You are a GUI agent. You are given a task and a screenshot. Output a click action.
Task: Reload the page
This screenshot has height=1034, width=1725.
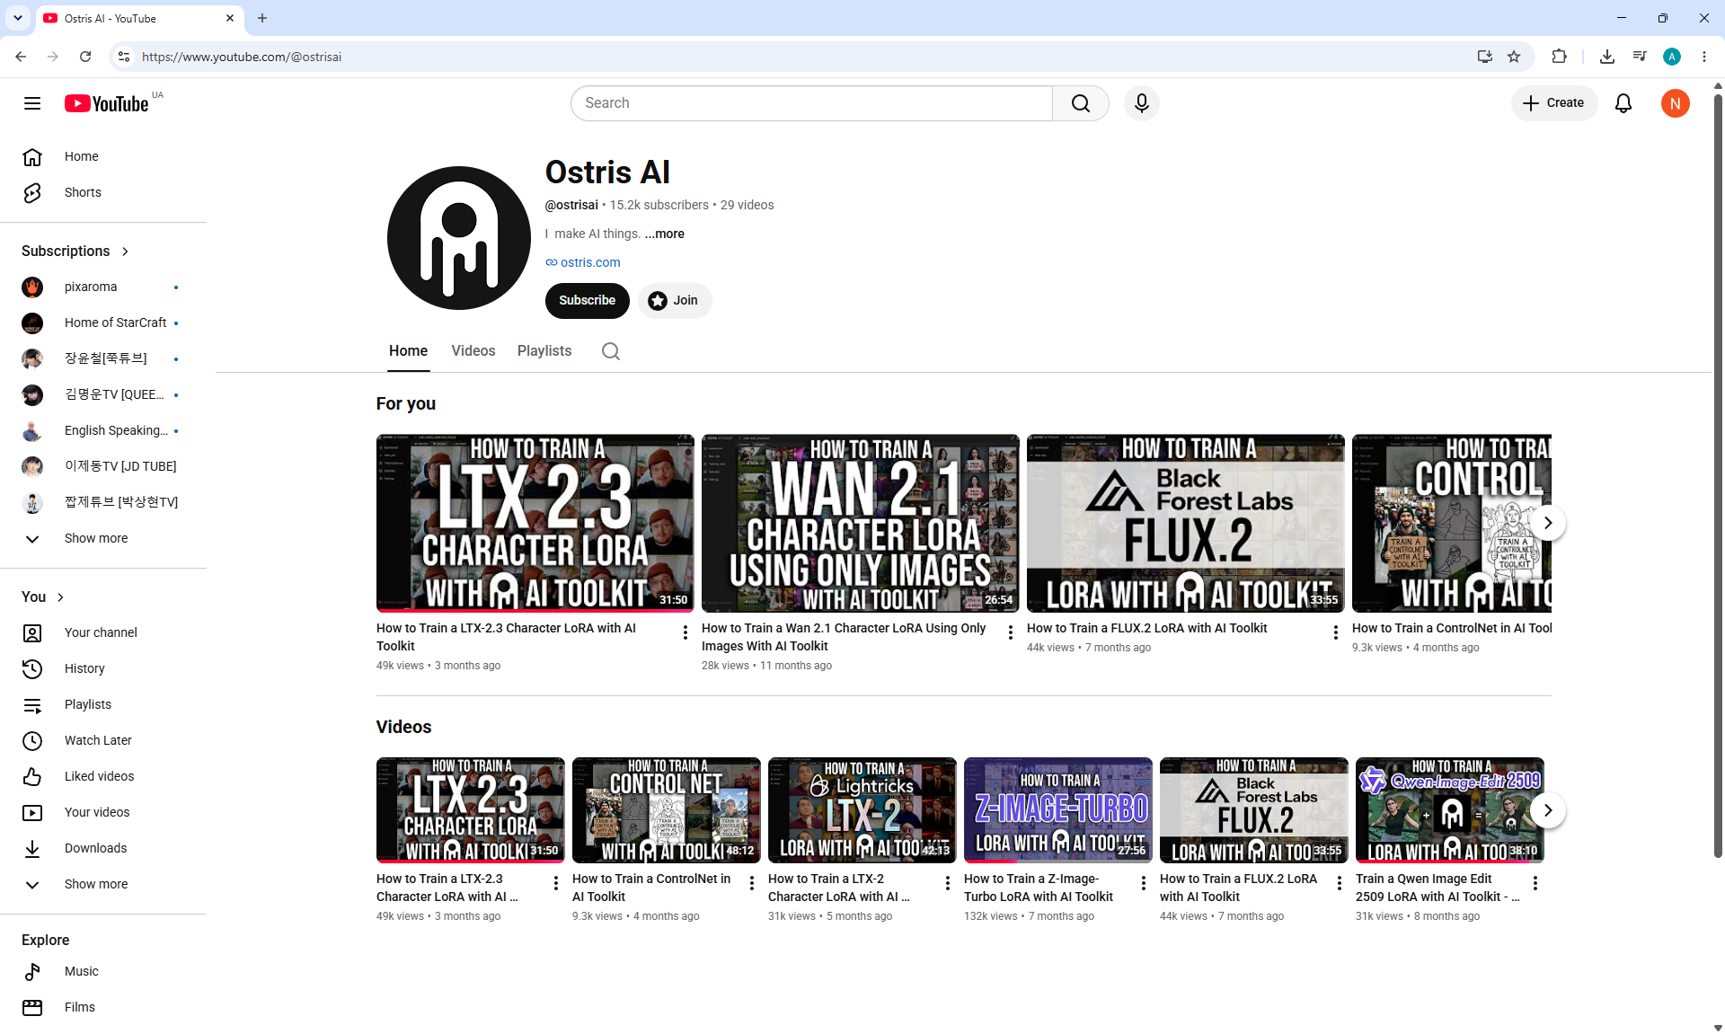[85, 57]
